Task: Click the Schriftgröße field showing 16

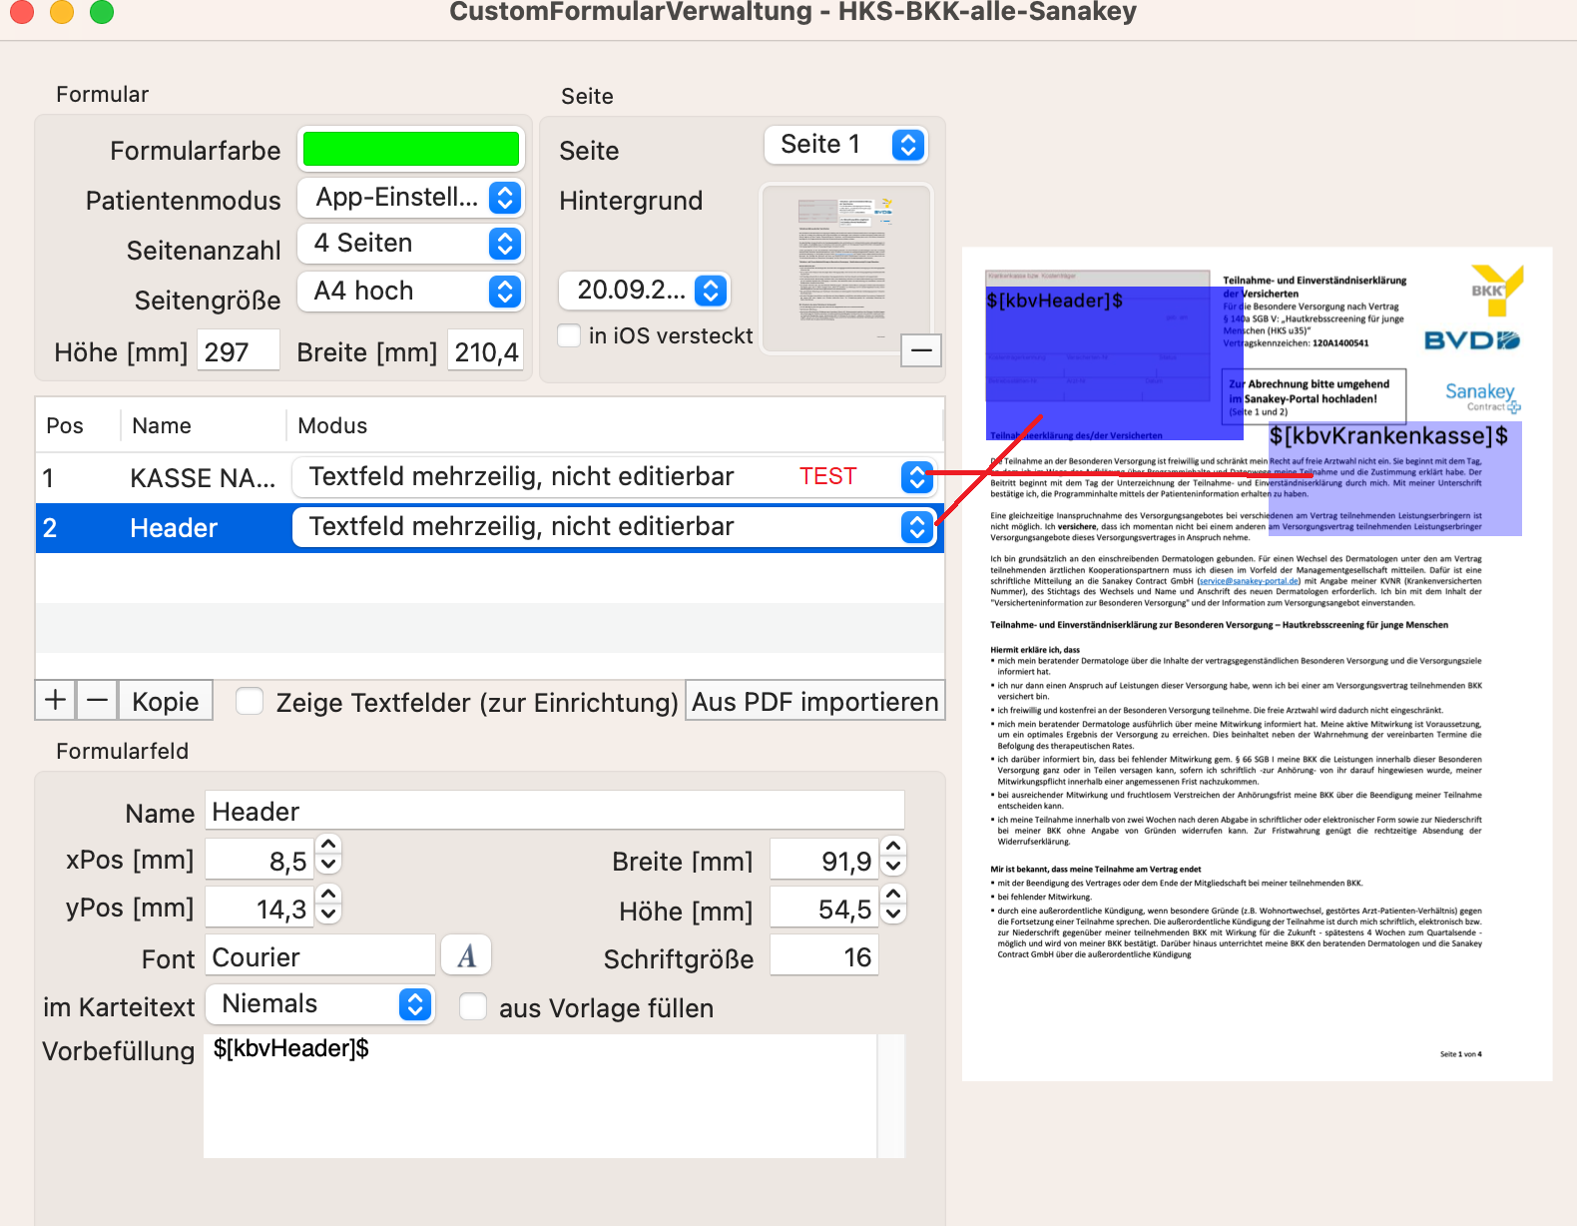Action: click(824, 956)
